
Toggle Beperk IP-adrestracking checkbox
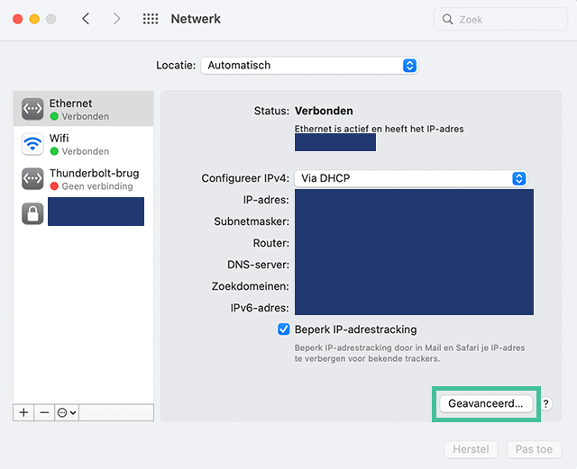tap(284, 329)
